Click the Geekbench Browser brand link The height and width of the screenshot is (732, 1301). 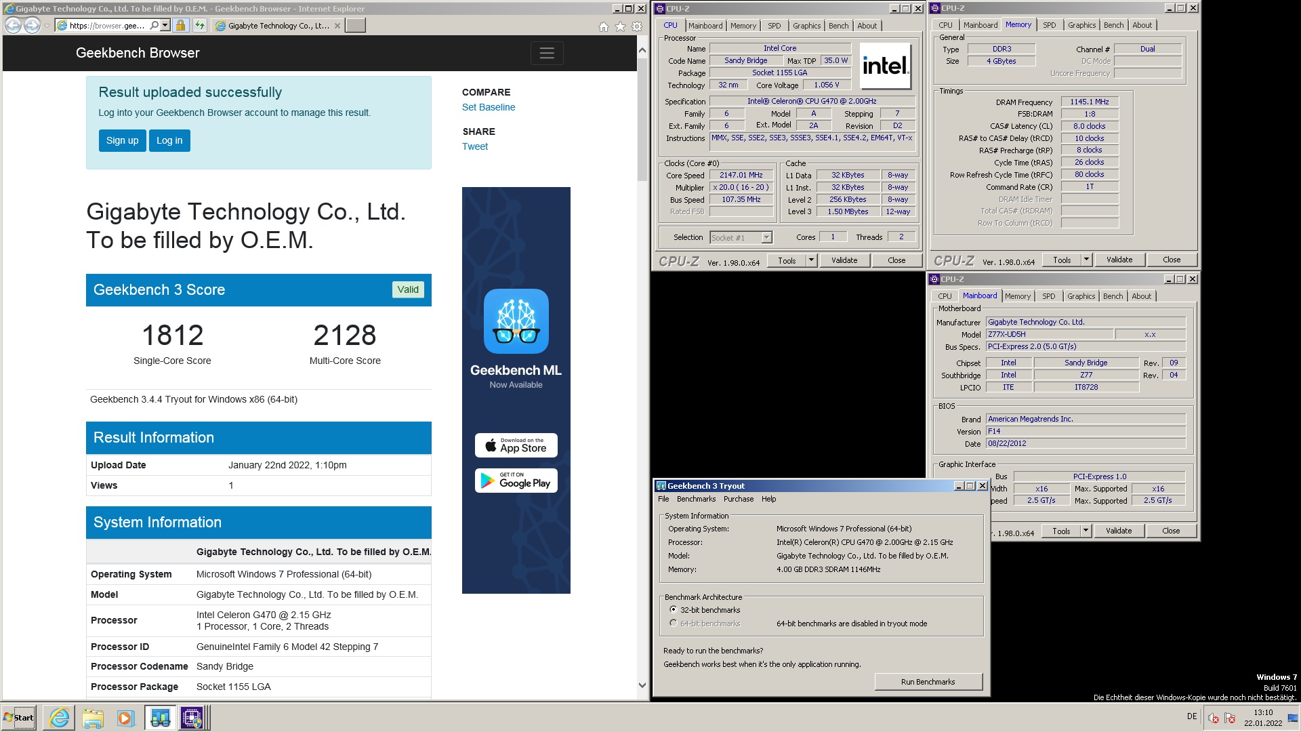[138, 53]
